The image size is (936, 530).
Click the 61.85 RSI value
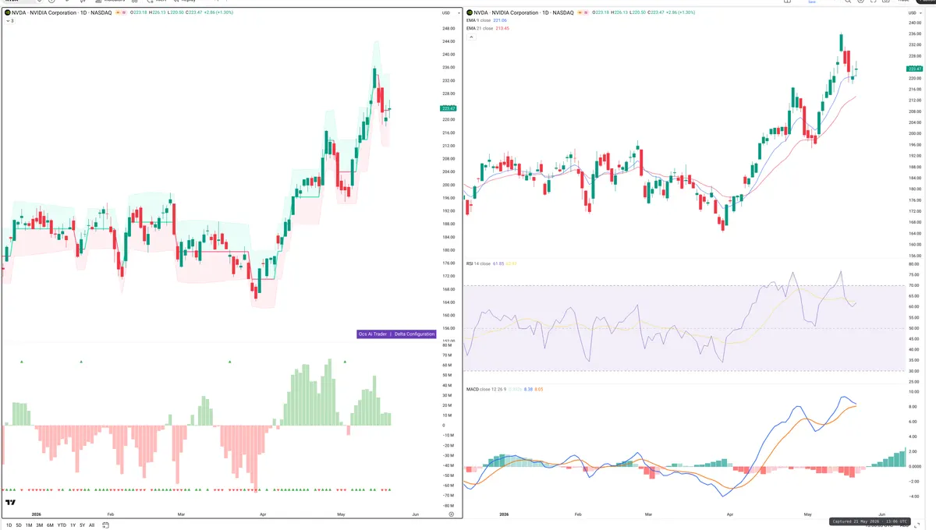(498, 264)
